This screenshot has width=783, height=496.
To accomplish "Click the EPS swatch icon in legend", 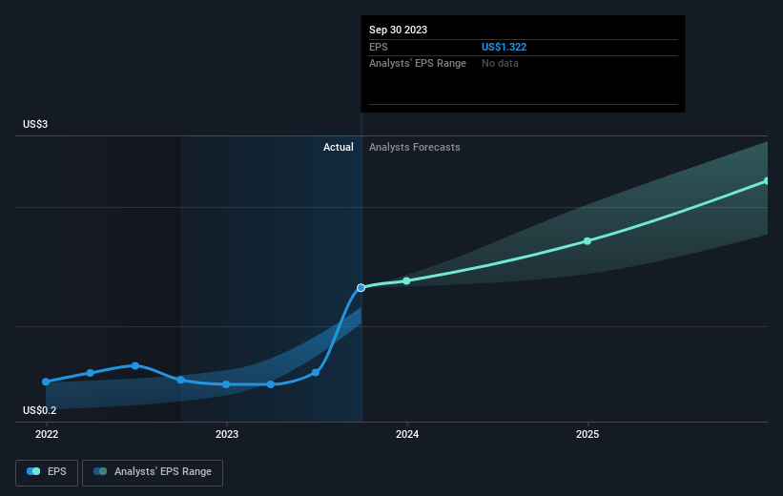I will click(33, 471).
